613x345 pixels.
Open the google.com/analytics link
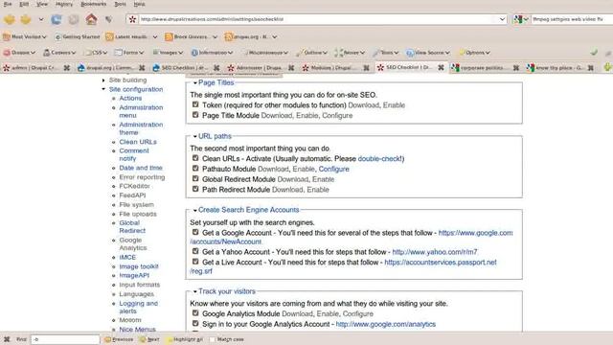385,324
